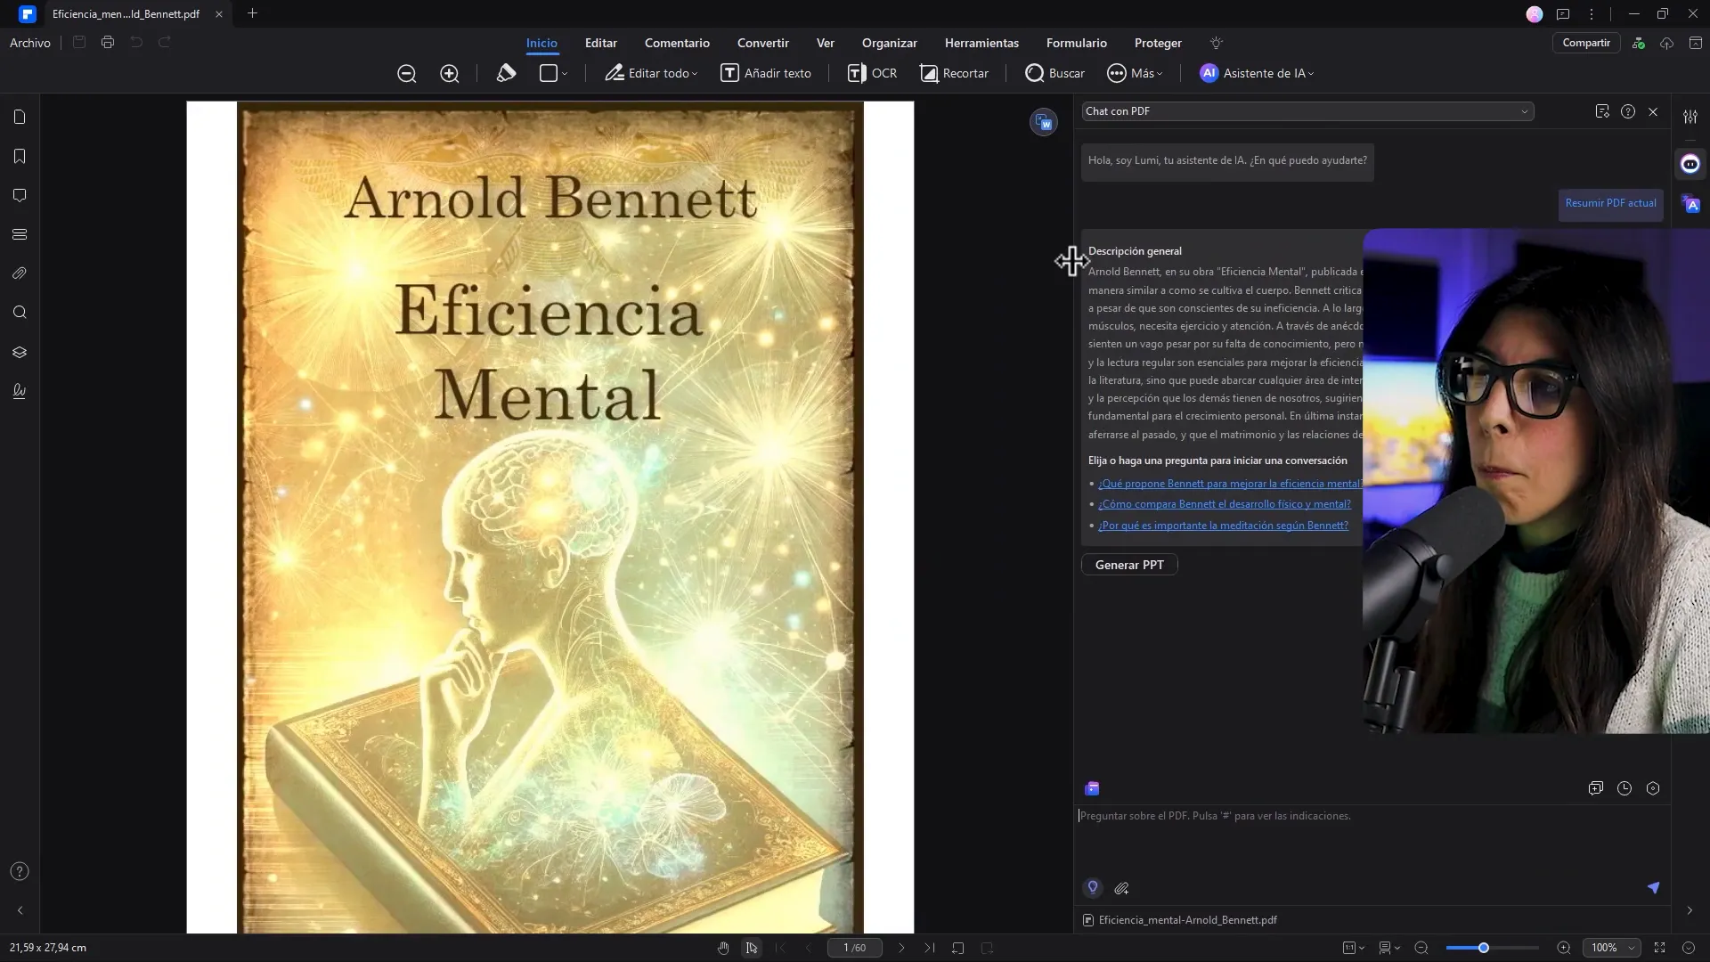Open the Convertir tab
The height and width of the screenshot is (962, 1710).
[763, 43]
